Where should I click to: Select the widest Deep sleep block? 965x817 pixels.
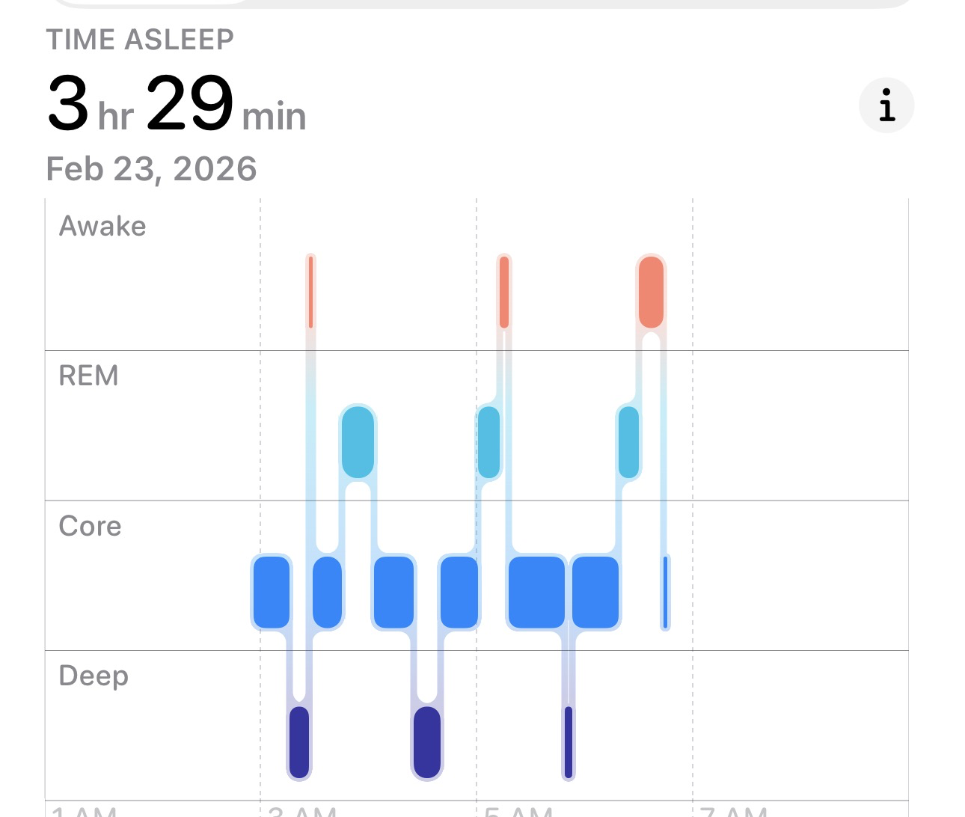tap(427, 741)
